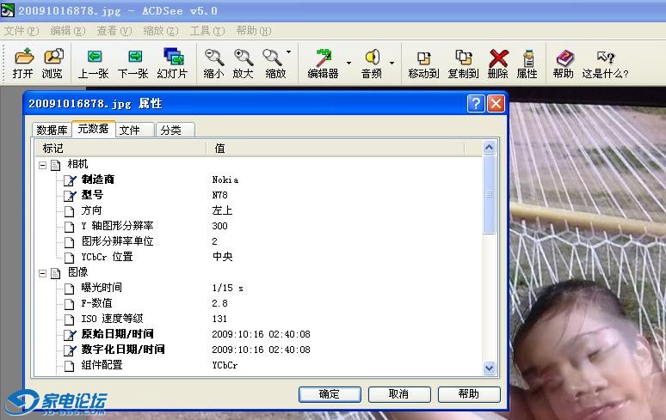Screen dimensions: 666x420
Task: Click the 取消 button
Action: pyautogui.click(x=398, y=394)
